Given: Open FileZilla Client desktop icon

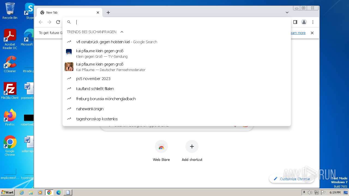Looking at the screenshot, I should point(10,91).
